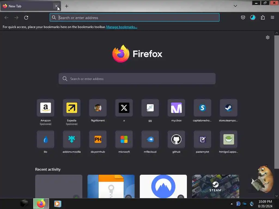Open the Extensions puzzle icon
This screenshot has height=209, width=279.
[x=263, y=17]
